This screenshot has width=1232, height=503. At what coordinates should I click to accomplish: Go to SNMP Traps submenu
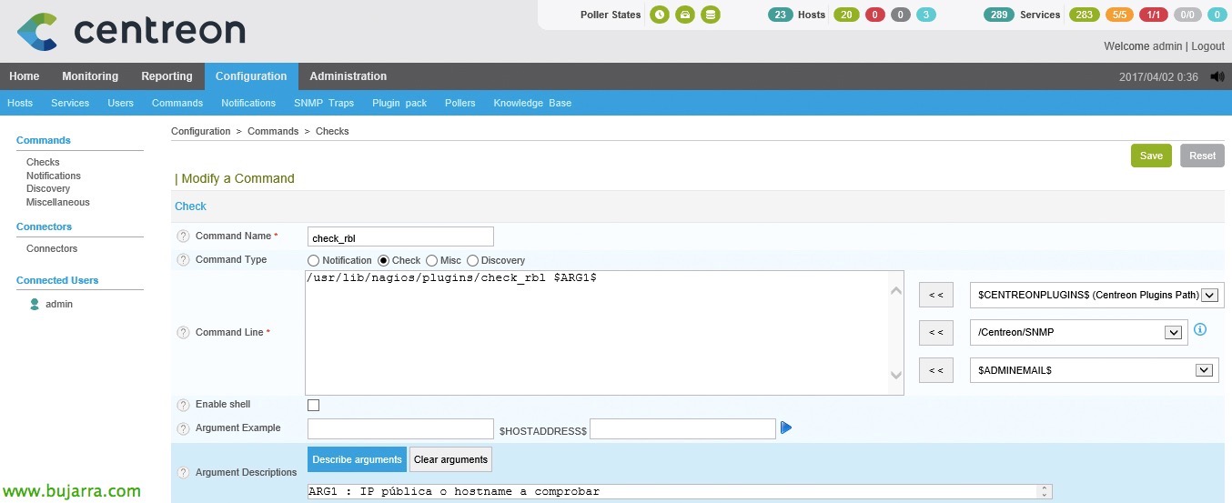324,103
